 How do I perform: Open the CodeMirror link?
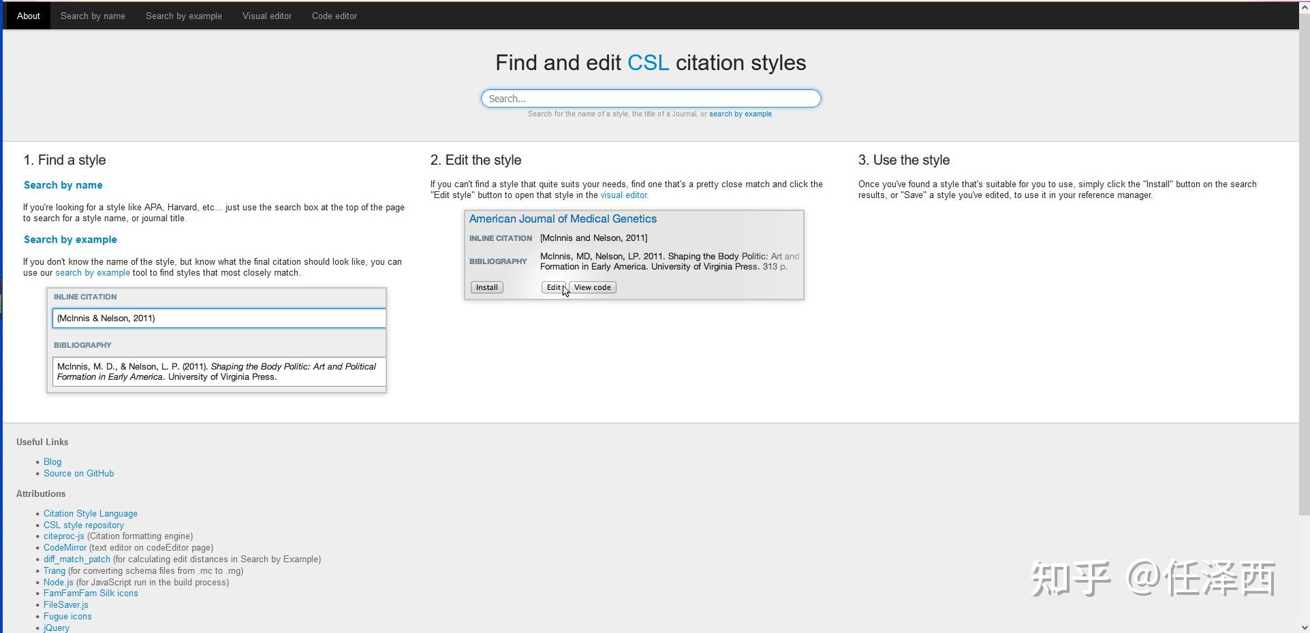point(65,548)
